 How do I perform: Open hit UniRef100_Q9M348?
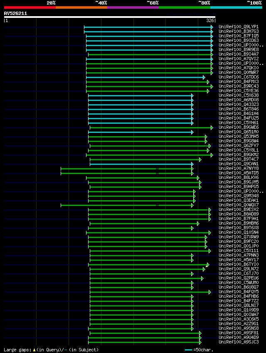pyautogui.click(x=239, y=196)
